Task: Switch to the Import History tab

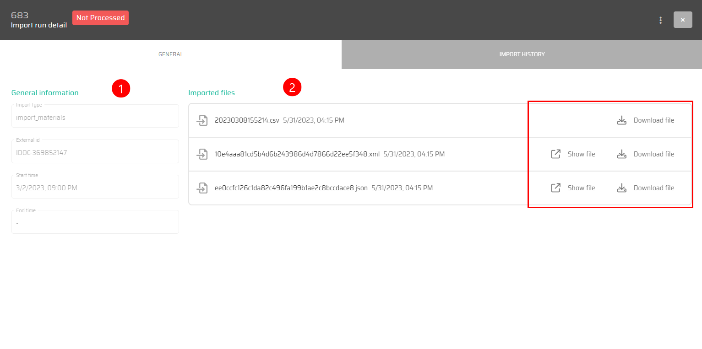Action: click(x=522, y=54)
